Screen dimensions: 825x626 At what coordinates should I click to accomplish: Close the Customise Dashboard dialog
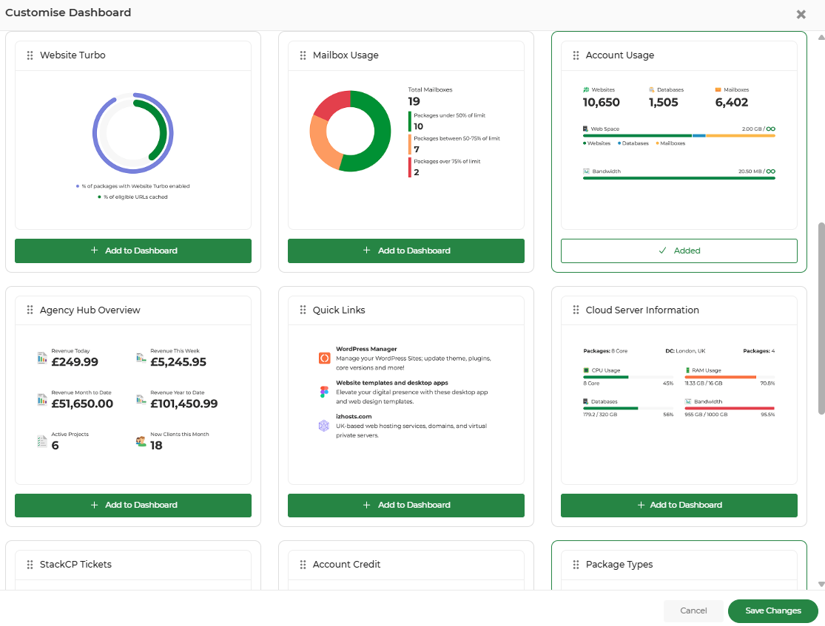pos(801,14)
